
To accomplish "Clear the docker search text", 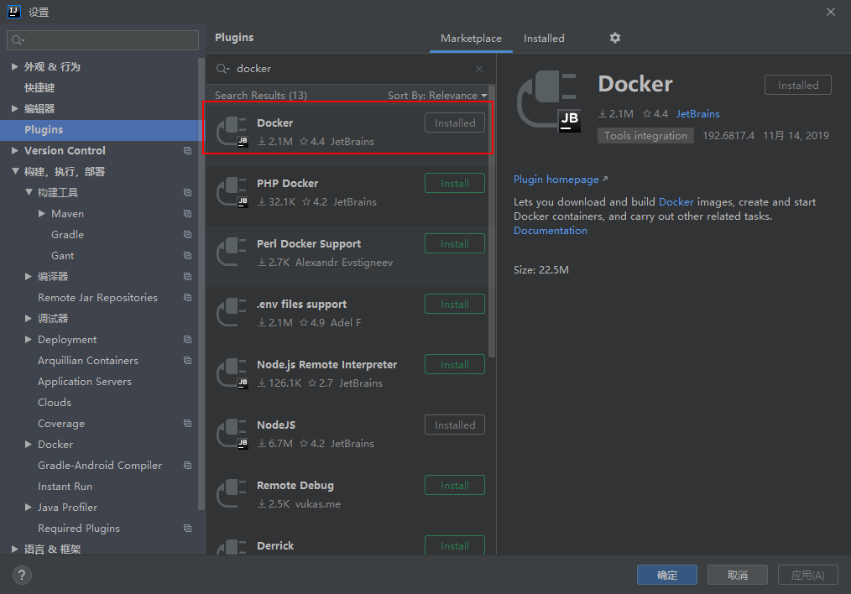I will click(479, 69).
